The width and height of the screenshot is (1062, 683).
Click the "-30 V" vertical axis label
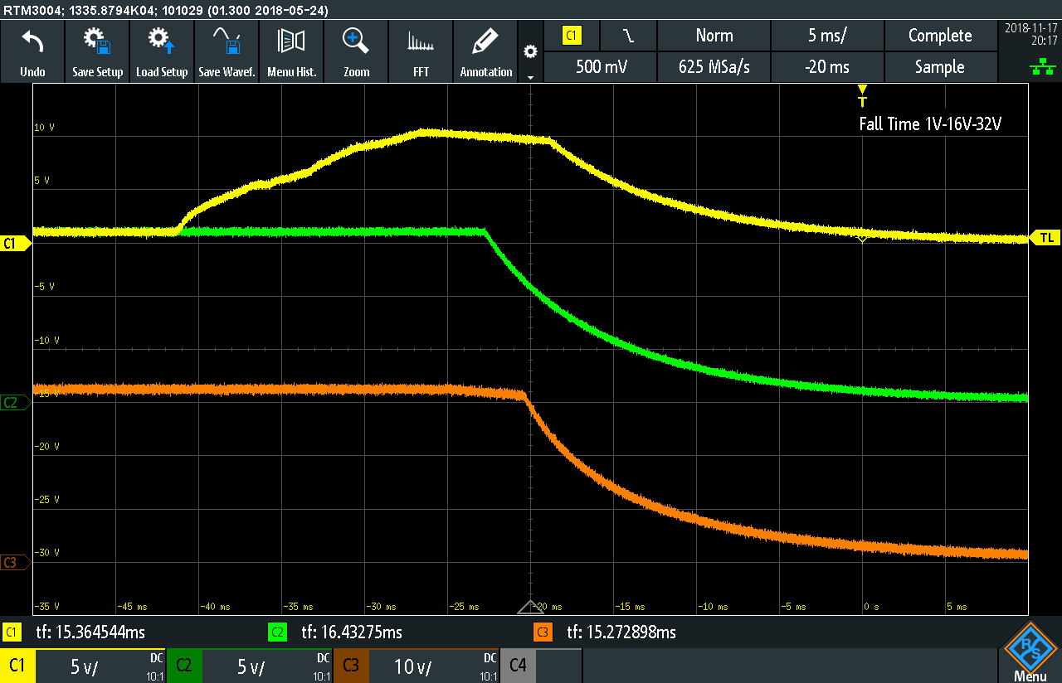click(x=47, y=552)
